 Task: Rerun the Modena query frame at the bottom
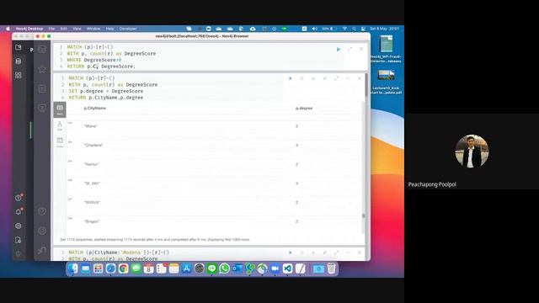(x=290, y=252)
